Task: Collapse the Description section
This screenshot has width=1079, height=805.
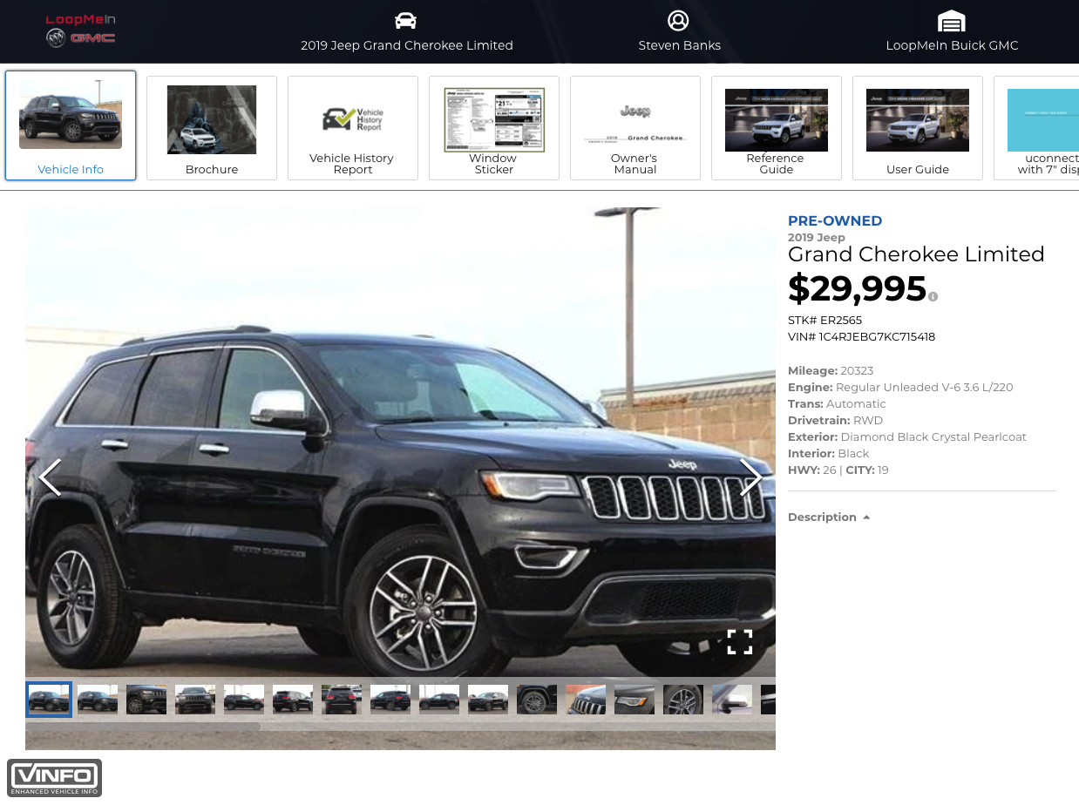Action: coord(829,517)
